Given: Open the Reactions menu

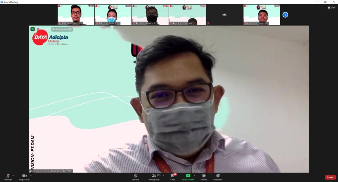Looking at the screenshot, I should point(218,177).
